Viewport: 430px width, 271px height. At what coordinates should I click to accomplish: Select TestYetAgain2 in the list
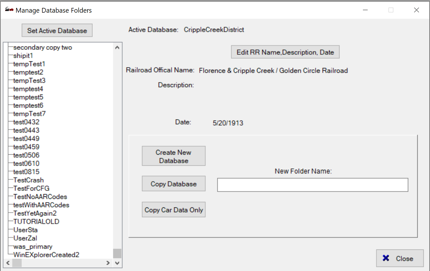pos(35,213)
